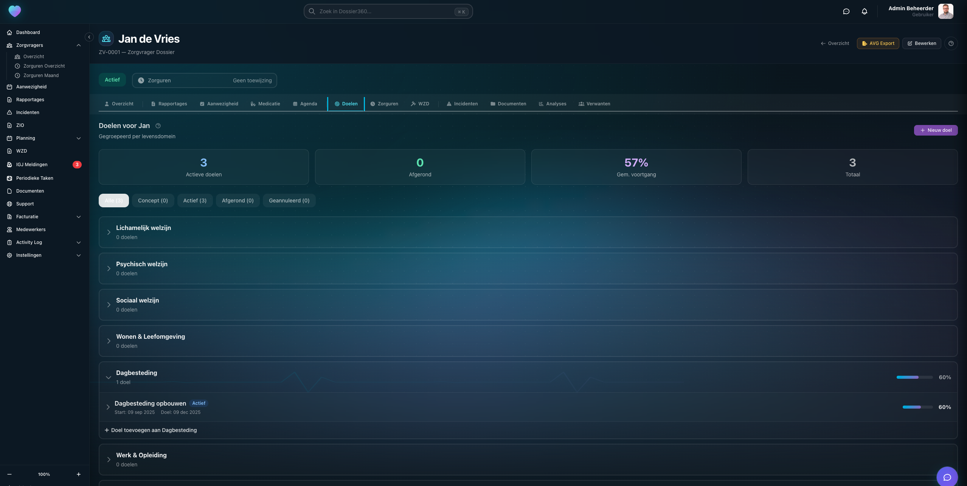Viewport: 967px width, 486px height.
Task: Open the Incidenten tab in dossier
Action: tap(462, 104)
